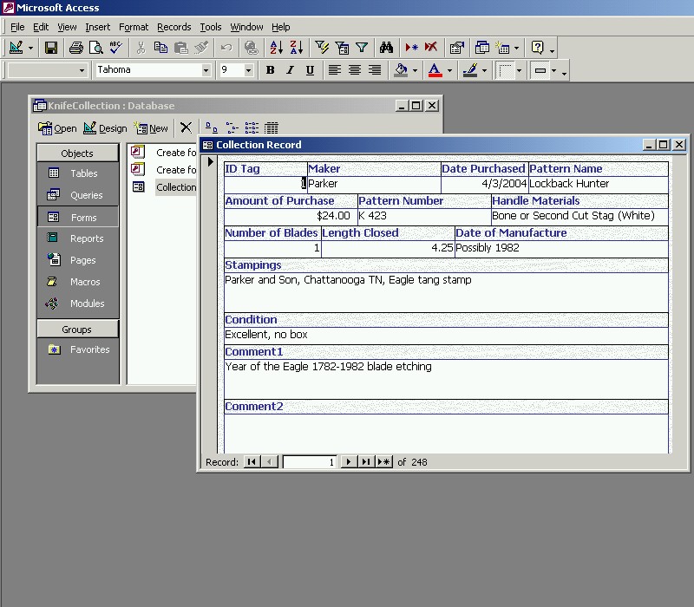Align text left
The image size is (694, 607).
tap(335, 70)
